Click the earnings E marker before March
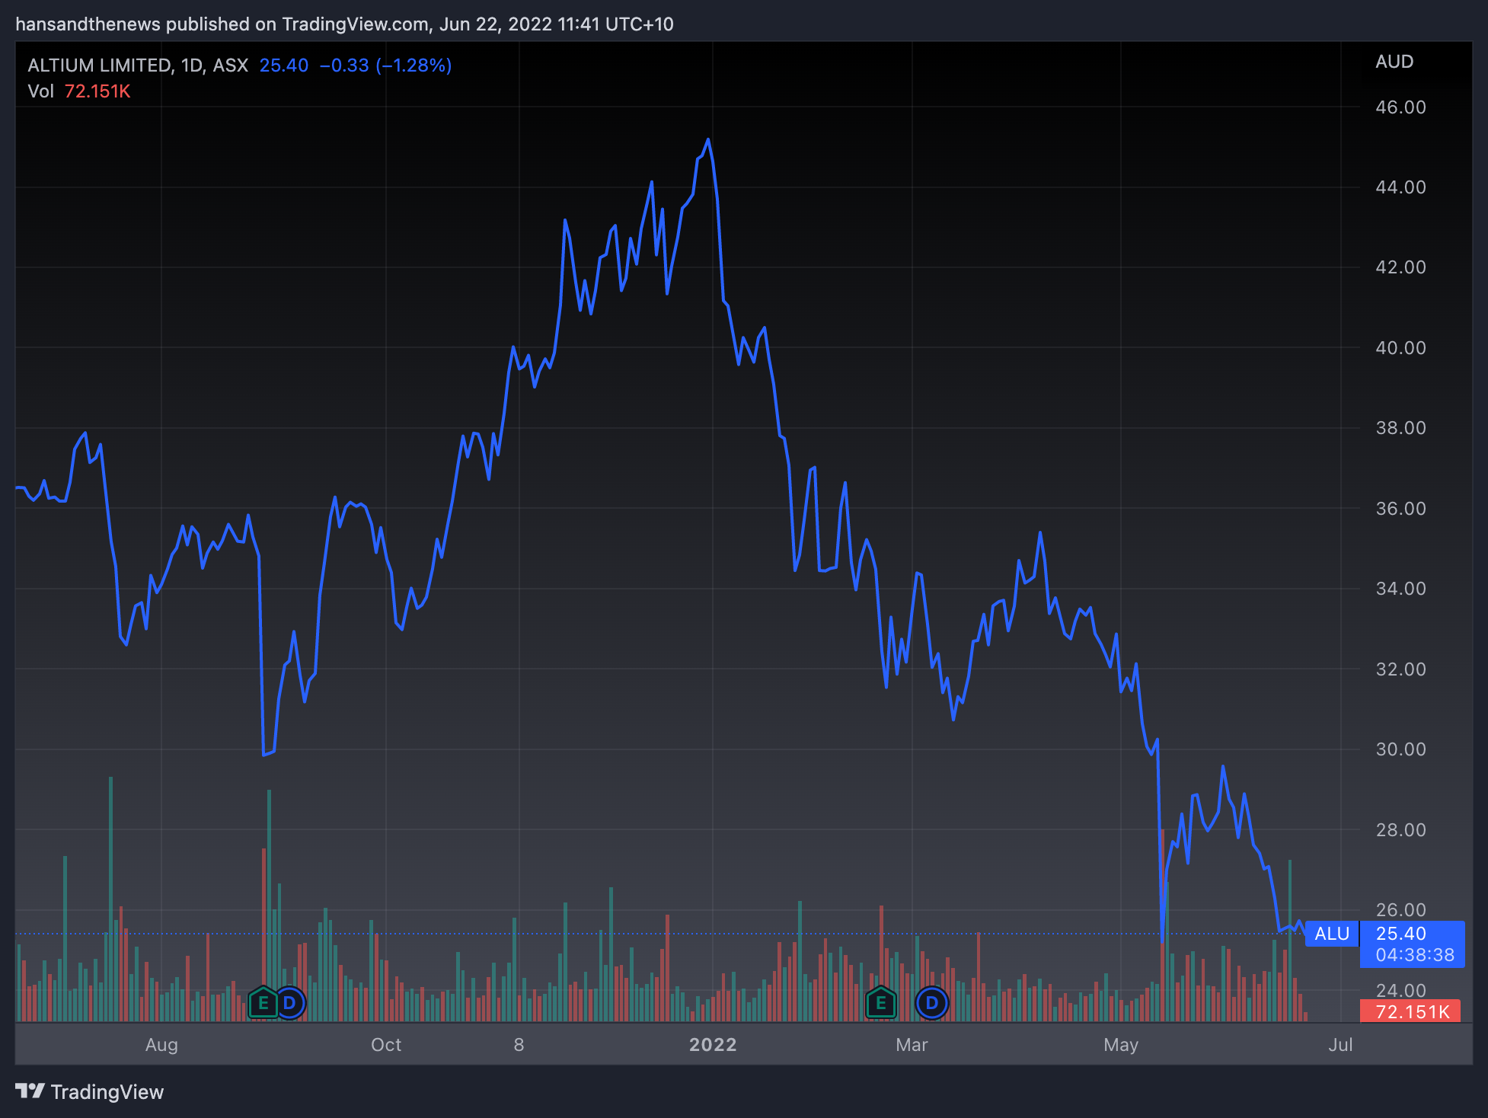 [x=880, y=1003]
